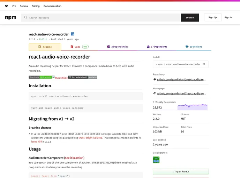240x178 pixels.
Task: Click the magnifier icon in search bar
Action: 26,17
